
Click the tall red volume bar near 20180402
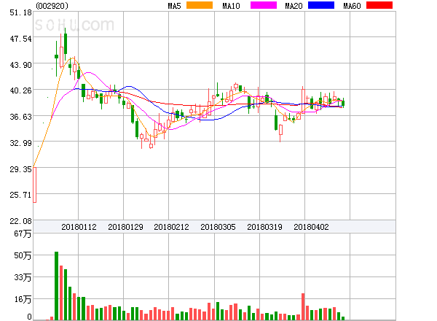[303, 306]
